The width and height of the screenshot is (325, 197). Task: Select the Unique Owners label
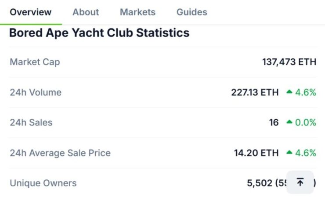43,183
